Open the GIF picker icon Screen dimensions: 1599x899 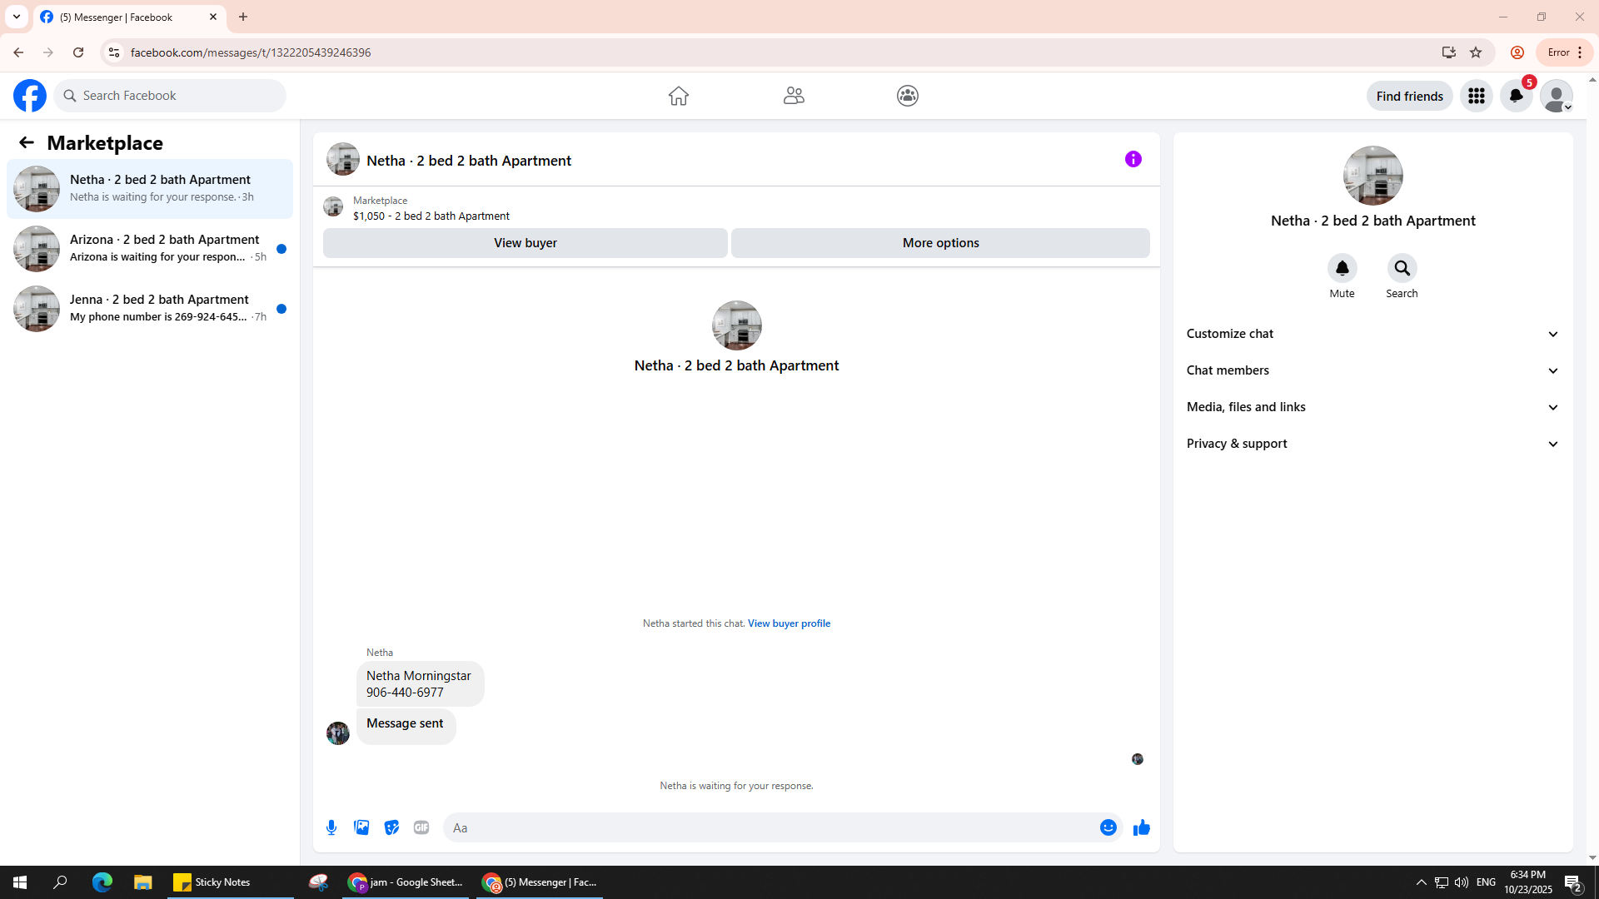click(x=421, y=827)
